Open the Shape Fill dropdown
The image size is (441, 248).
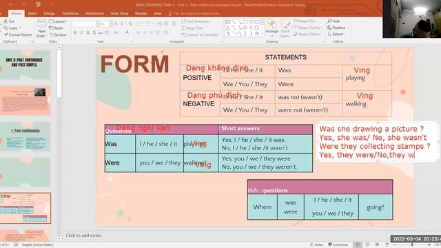click(x=305, y=21)
